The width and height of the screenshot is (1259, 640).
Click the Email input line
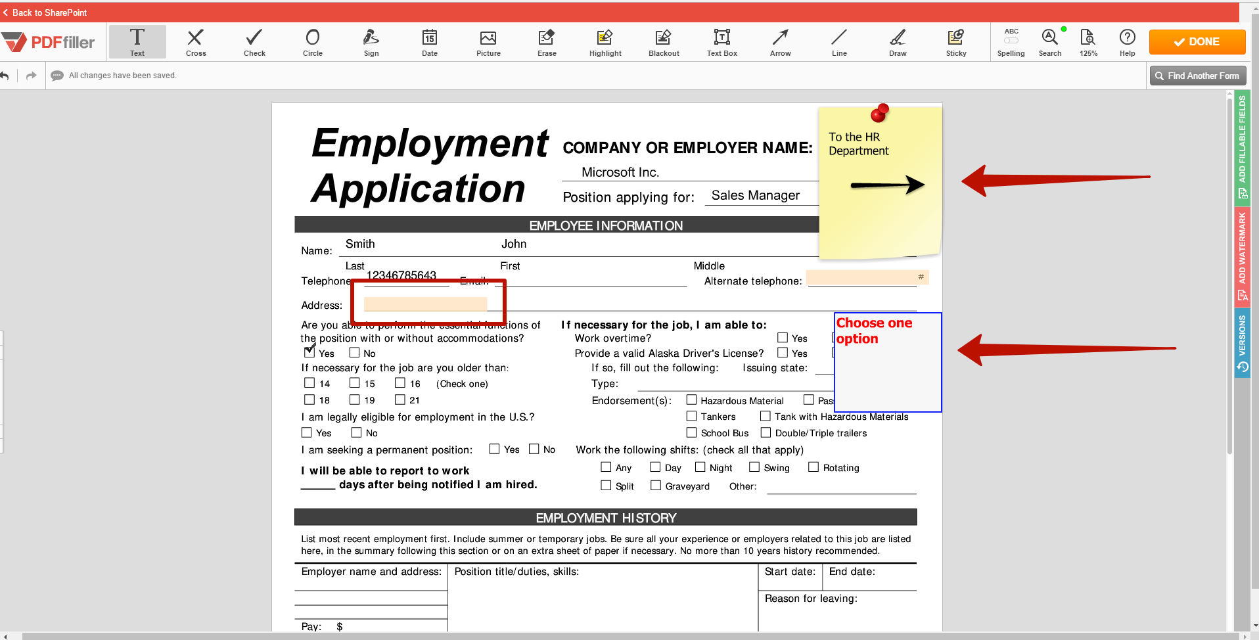(x=591, y=281)
